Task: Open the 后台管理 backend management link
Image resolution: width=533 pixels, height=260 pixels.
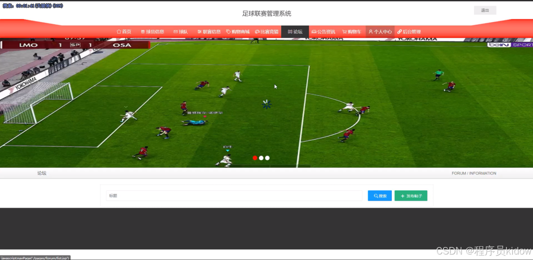Action: (409, 31)
